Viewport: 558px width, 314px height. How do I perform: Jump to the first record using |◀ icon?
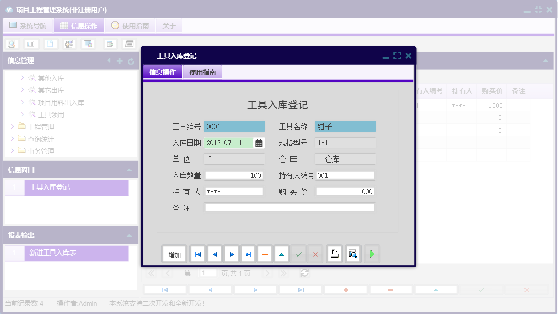[x=198, y=254]
